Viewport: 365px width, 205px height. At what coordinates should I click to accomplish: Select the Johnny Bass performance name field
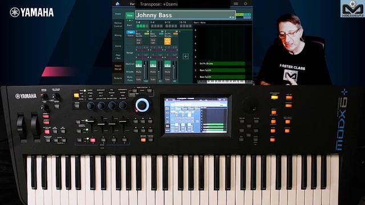[185, 15]
